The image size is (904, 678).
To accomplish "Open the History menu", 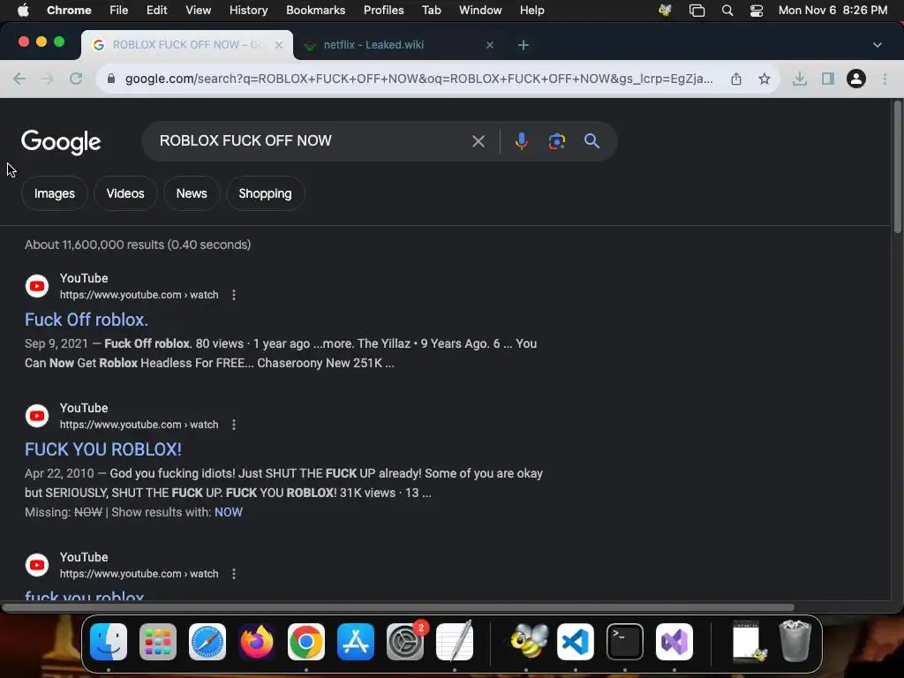I will pos(248,11).
